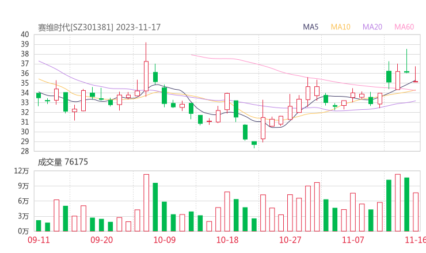Viewport: 426px width, 253px height.
Task: Click the MA20 legend label
Action: pos(372,27)
